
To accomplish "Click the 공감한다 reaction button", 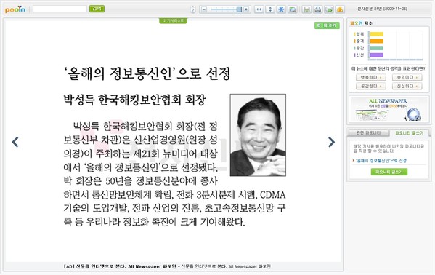I will pyautogui.click(x=371, y=86).
